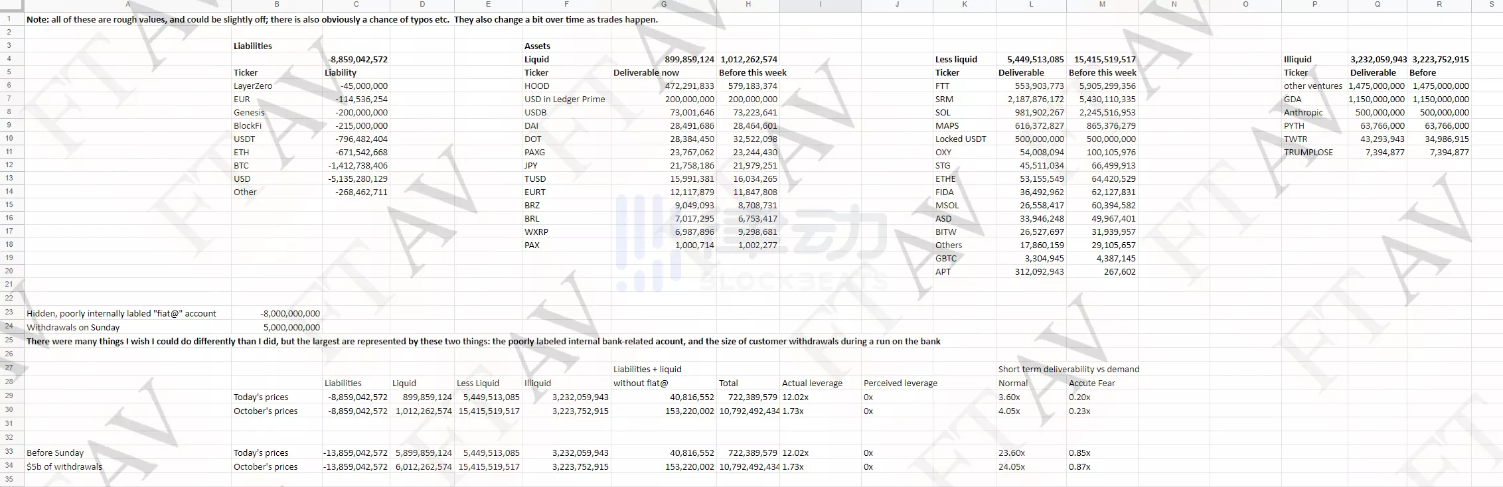Select the -1,412,738,406 BTC liability cell
Image resolution: width=1503 pixels, height=487 pixels.
pyautogui.click(x=358, y=165)
